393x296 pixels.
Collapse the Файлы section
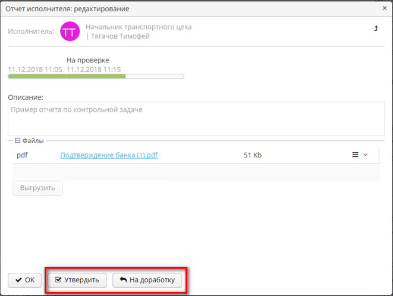18,141
